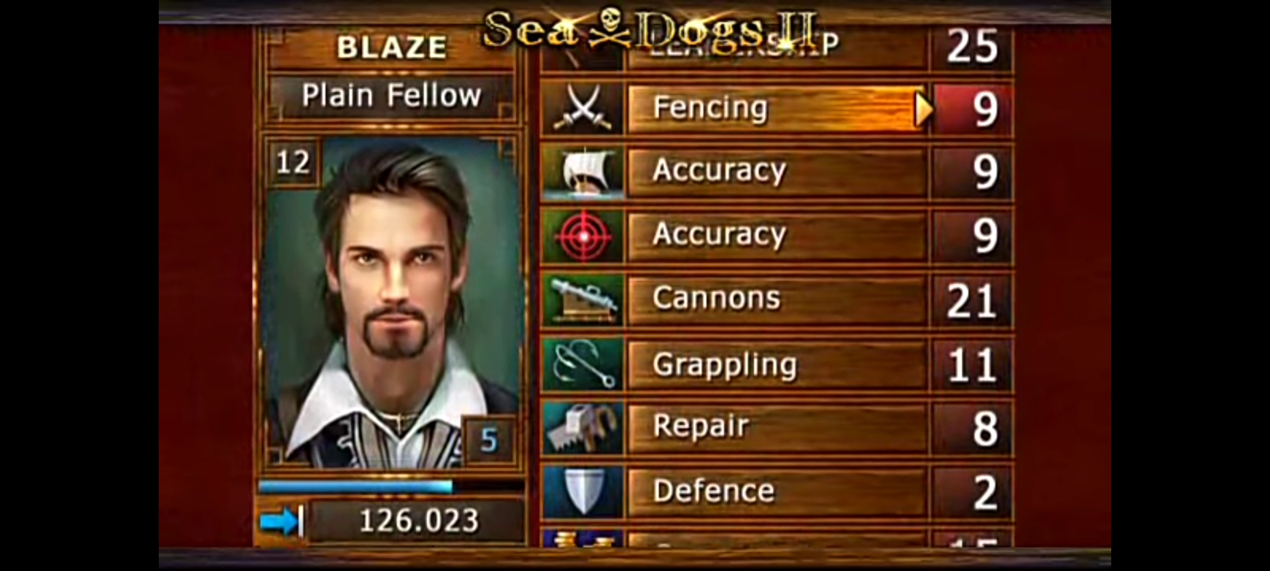This screenshot has width=1270, height=571.
Task: Click the blue 5 badge on portrait
Action: tap(488, 439)
